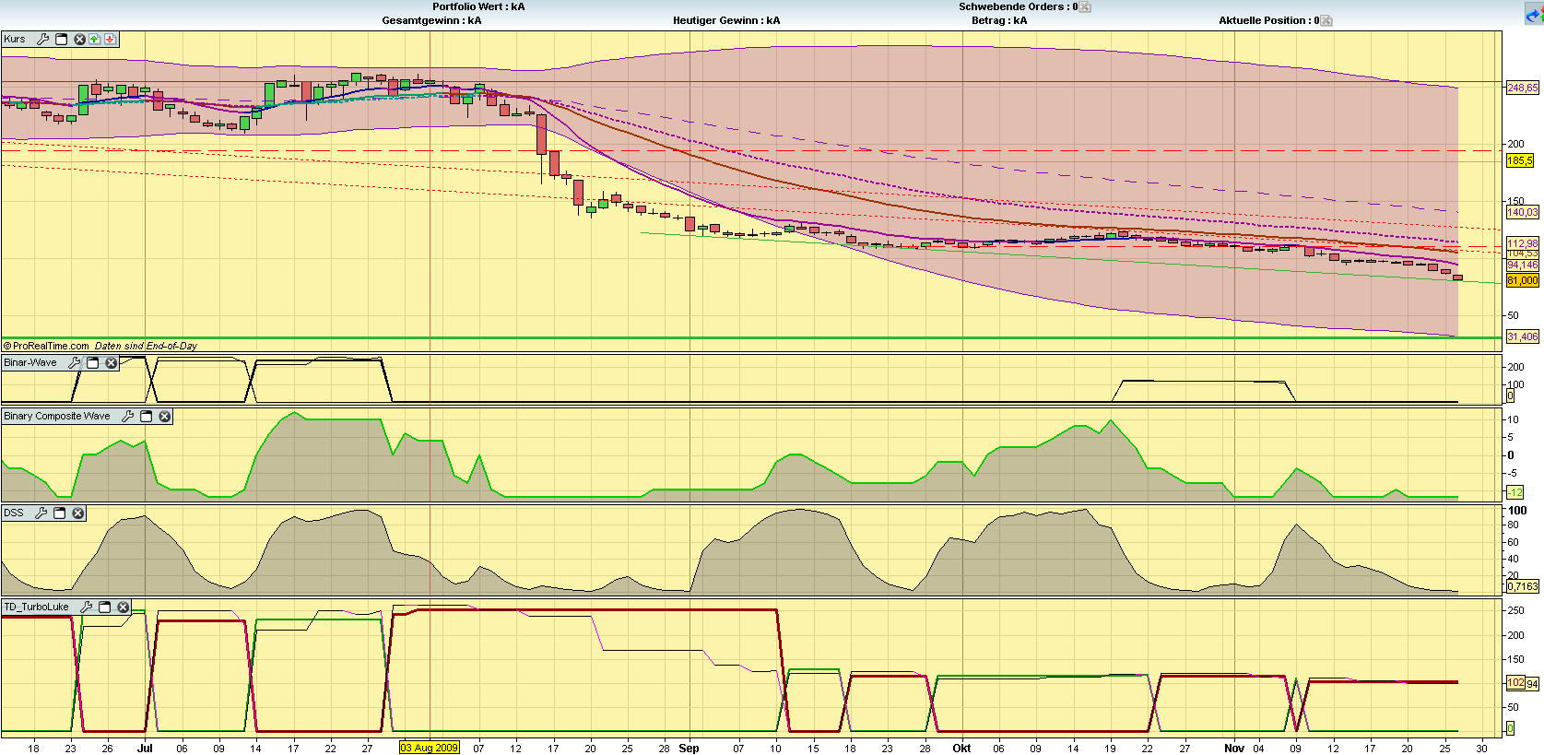The width and height of the screenshot is (1544, 755).
Task: Maximize the Kurs price panel
Action: pyautogui.click(x=62, y=40)
